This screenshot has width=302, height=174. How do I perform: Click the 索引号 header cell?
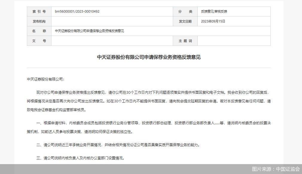39,11
